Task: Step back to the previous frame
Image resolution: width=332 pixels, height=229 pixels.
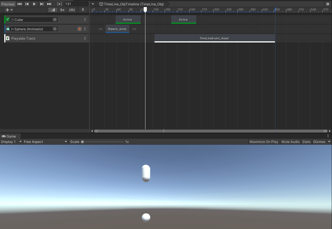Action: point(27,4)
